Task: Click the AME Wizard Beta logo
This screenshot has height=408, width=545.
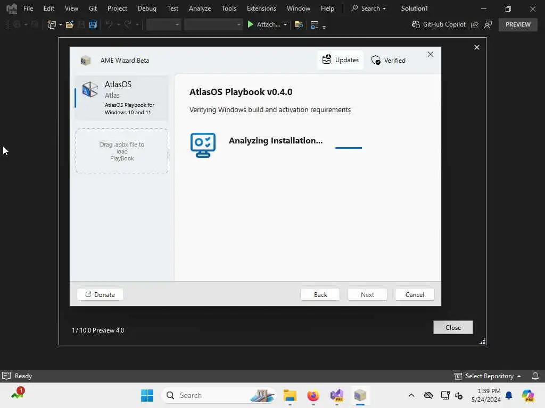Action: click(86, 61)
